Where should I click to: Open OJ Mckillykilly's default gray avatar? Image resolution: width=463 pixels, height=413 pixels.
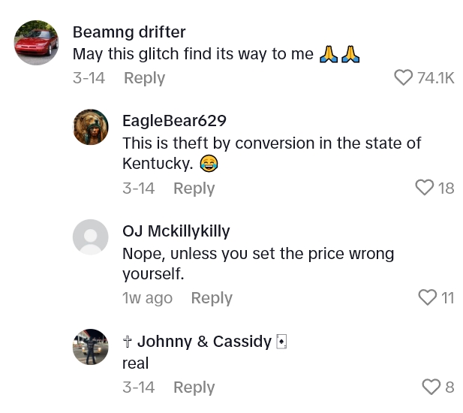(x=91, y=237)
